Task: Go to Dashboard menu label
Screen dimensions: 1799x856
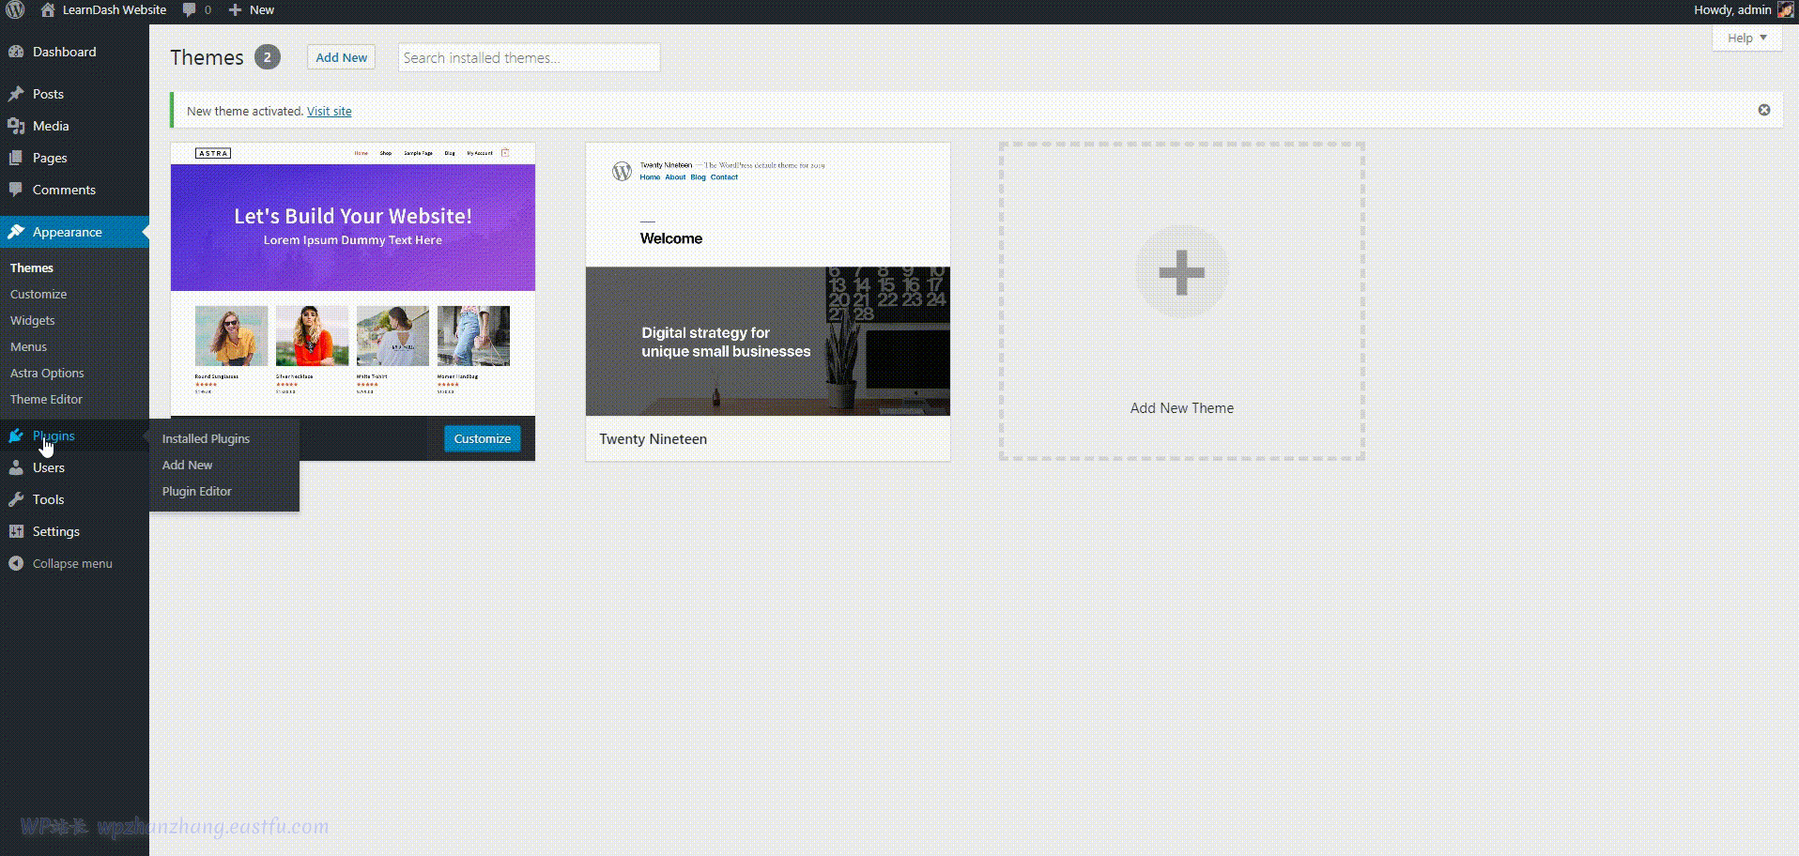Action: tap(64, 52)
